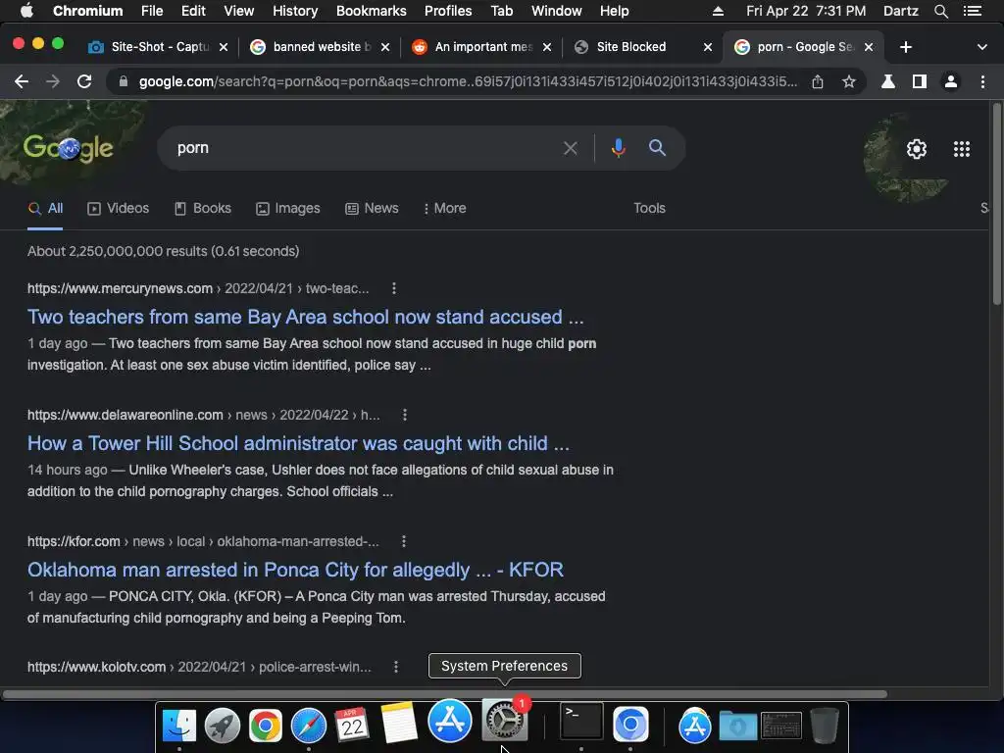
Task: Open Launchpad from the dock
Action: tap(223, 727)
